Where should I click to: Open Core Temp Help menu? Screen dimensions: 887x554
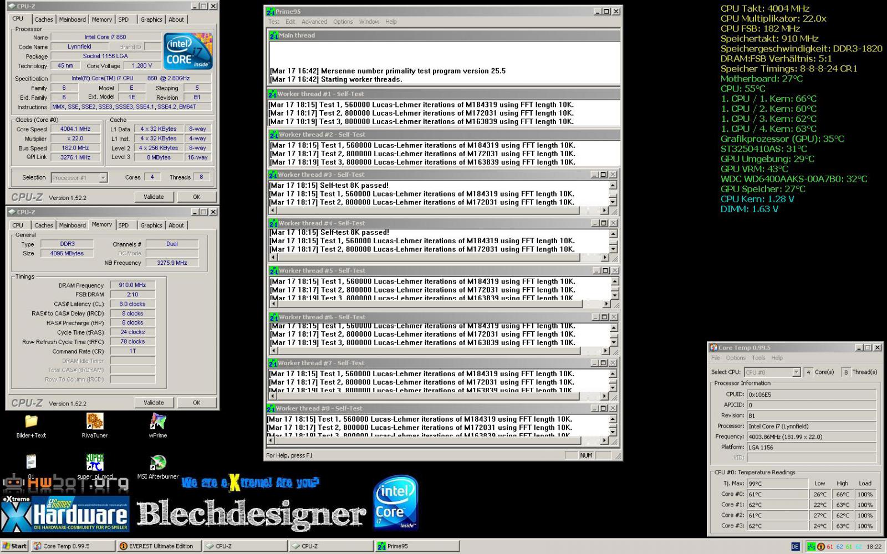tap(777, 358)
